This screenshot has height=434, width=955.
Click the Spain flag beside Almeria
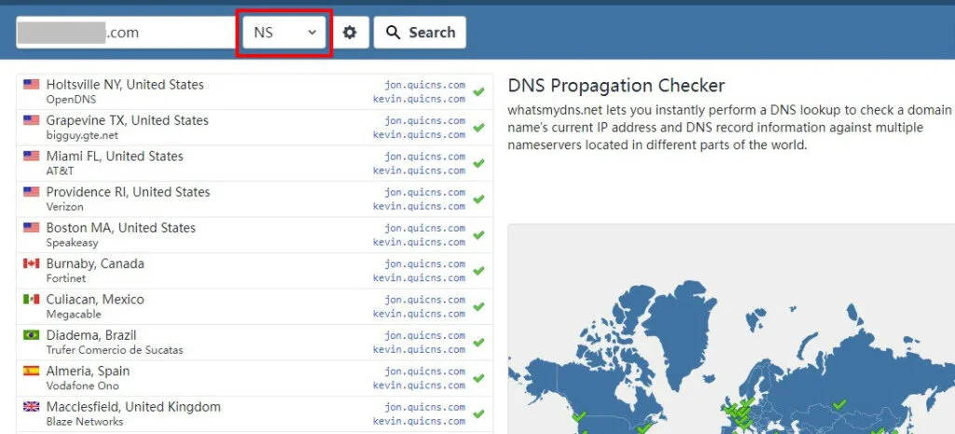click(31, 371)
